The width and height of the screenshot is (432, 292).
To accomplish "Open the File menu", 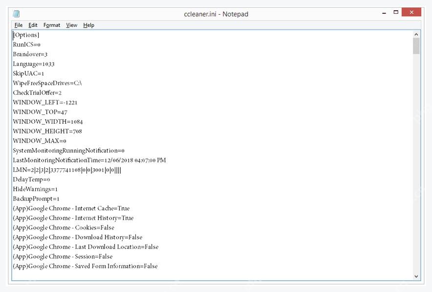I will coord(19,25).
